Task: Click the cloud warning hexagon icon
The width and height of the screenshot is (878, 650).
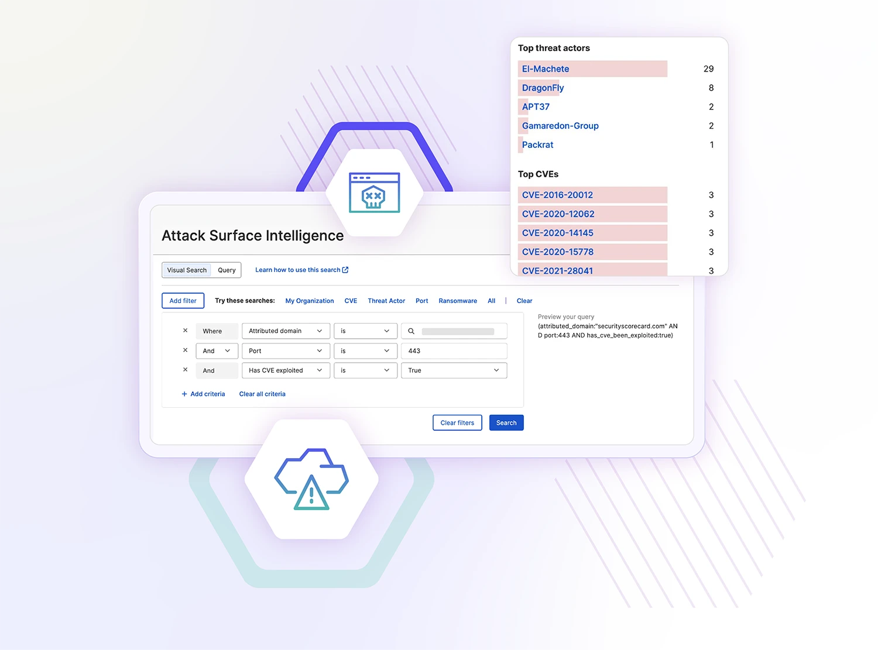Action: (x=311, y=479)
